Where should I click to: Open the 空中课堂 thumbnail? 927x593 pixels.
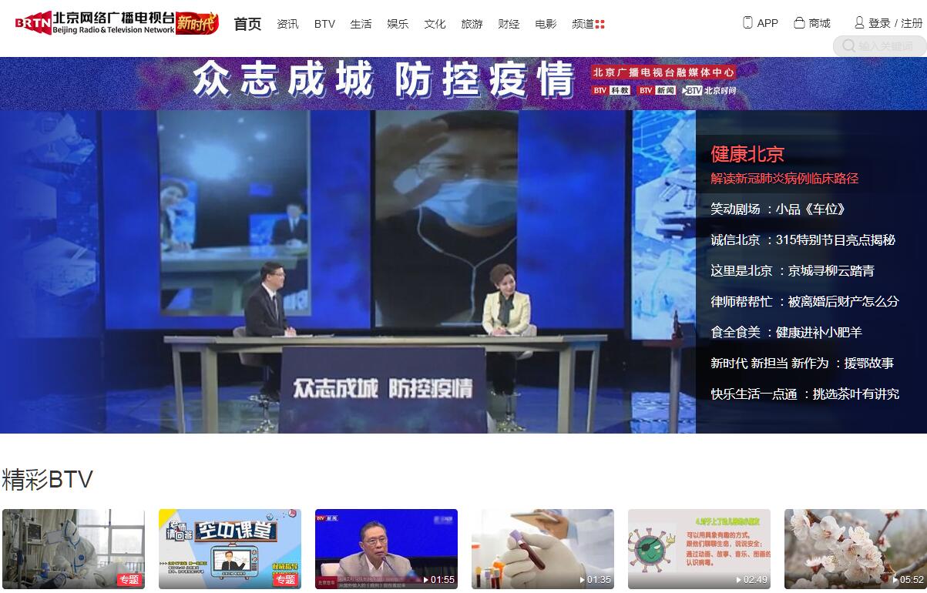pos(230,548)
